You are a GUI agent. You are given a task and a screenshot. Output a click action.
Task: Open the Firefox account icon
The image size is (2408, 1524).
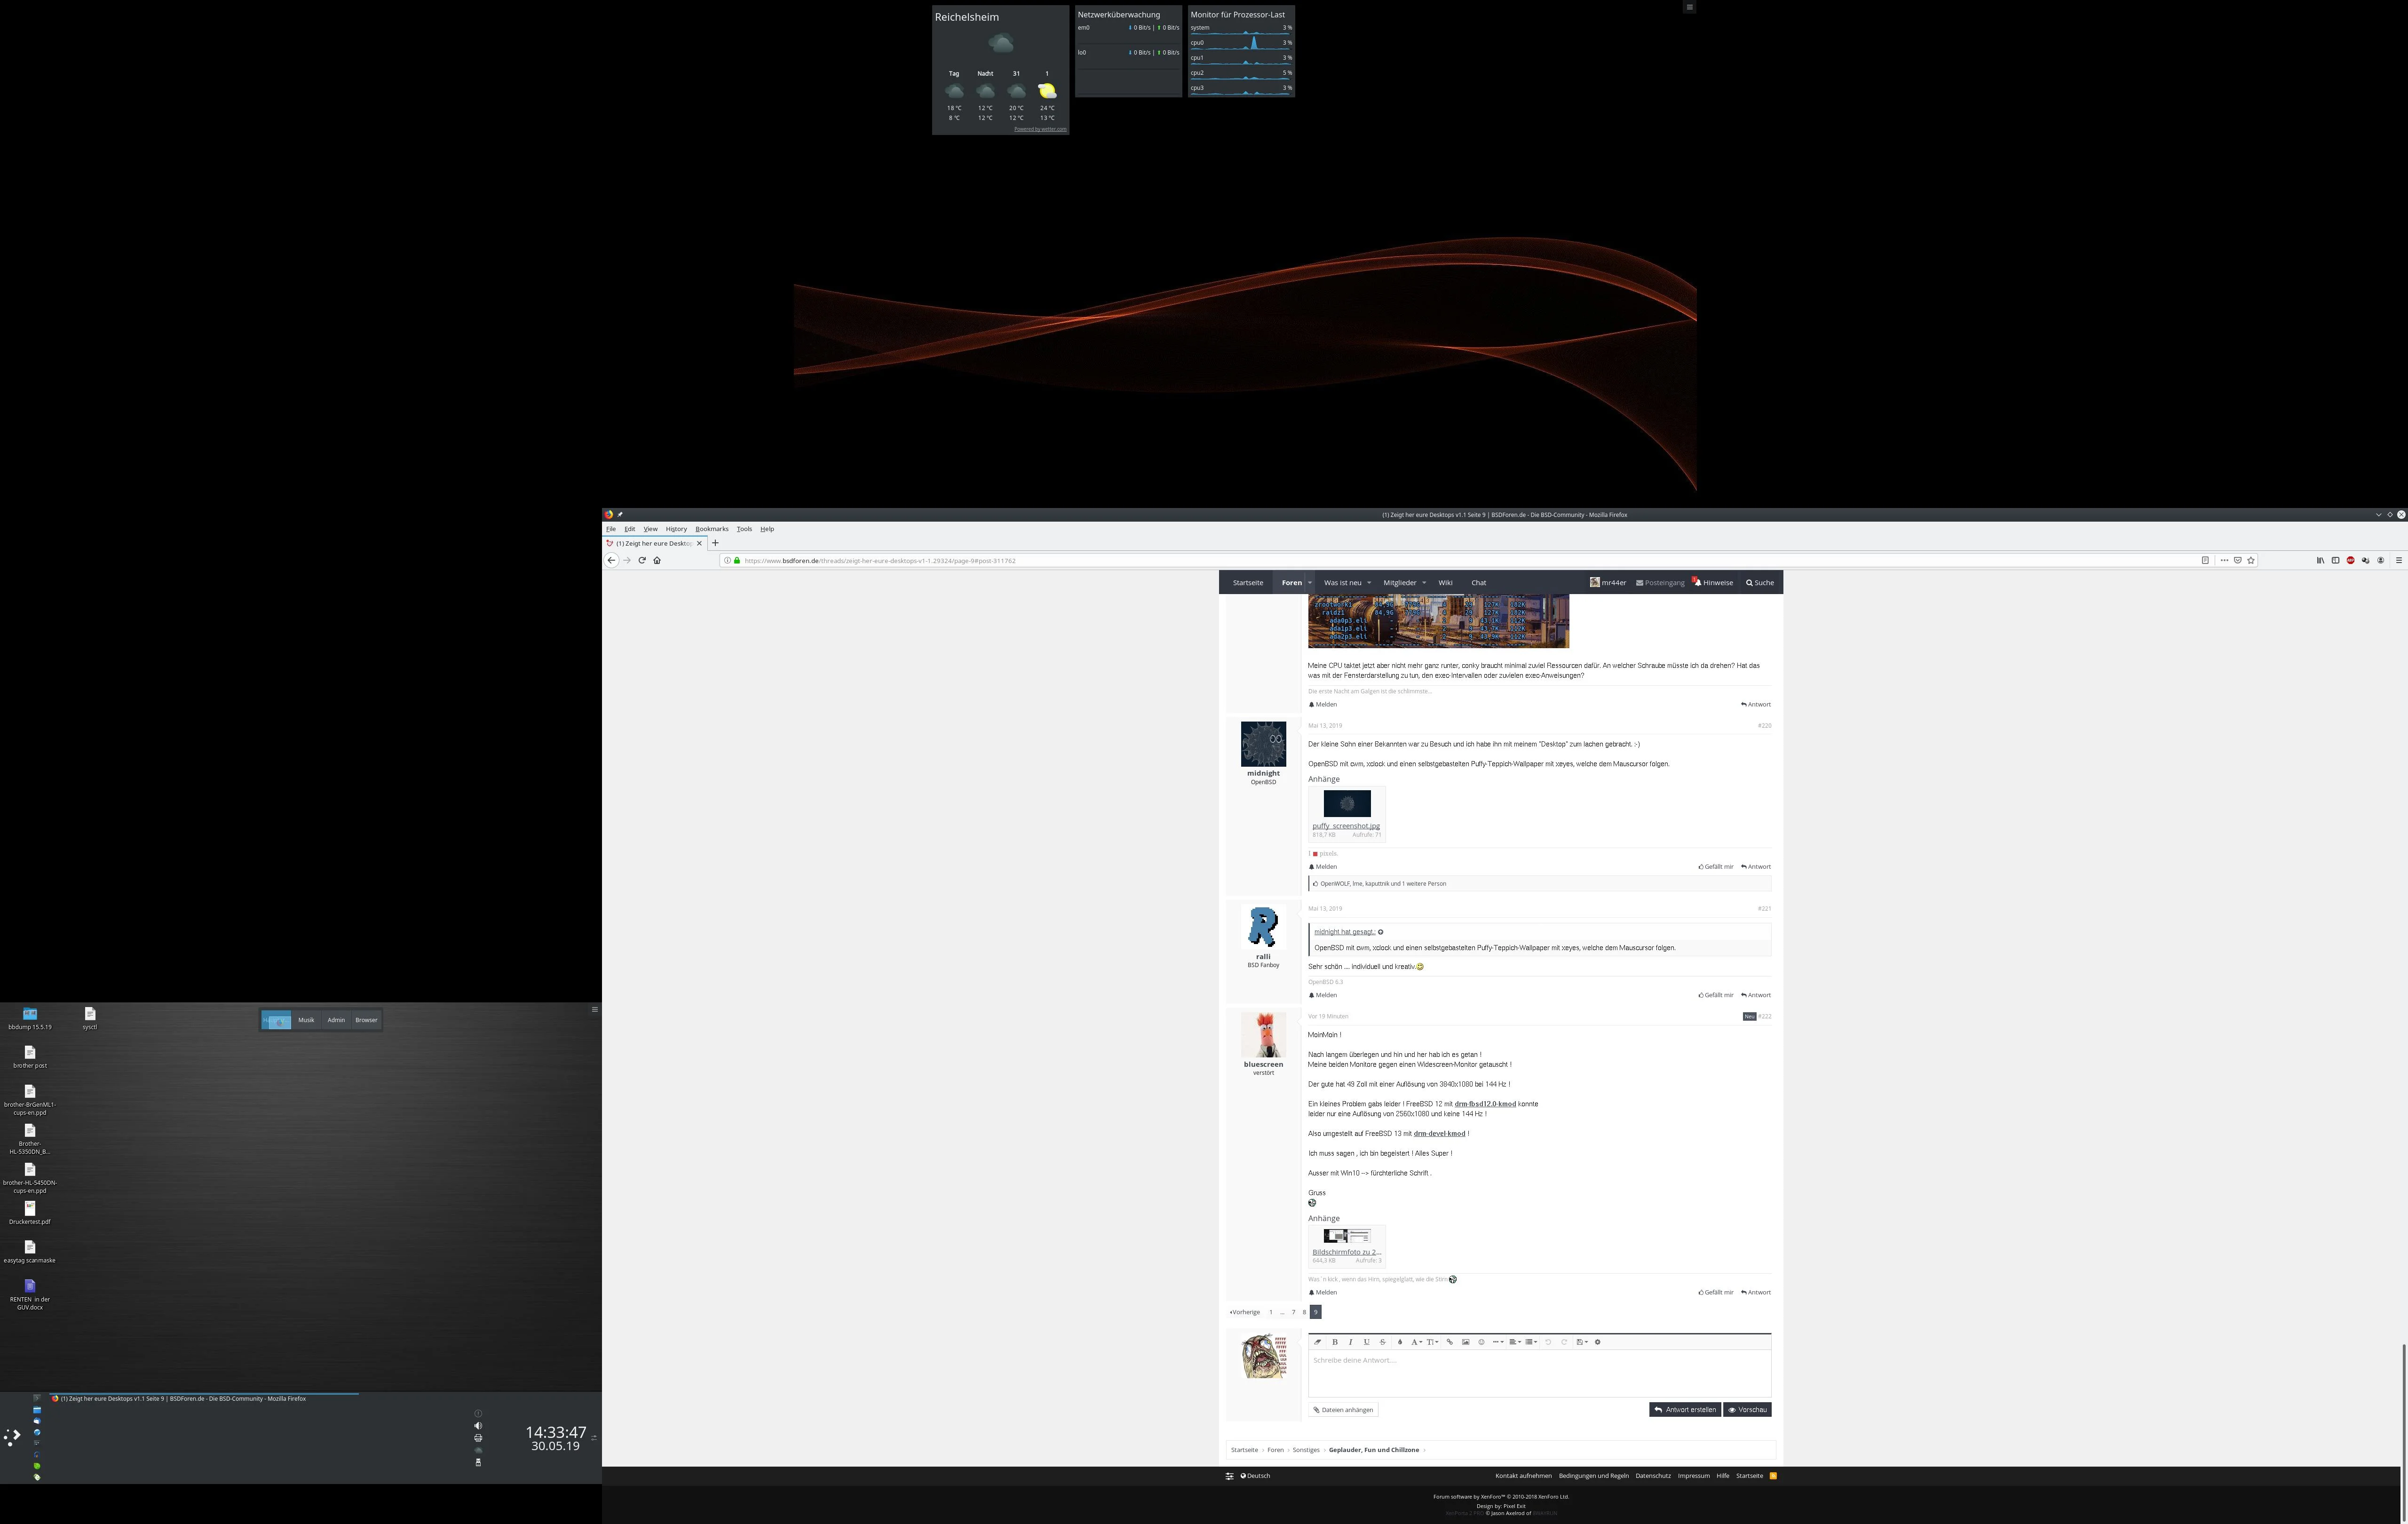[2381, 560]
